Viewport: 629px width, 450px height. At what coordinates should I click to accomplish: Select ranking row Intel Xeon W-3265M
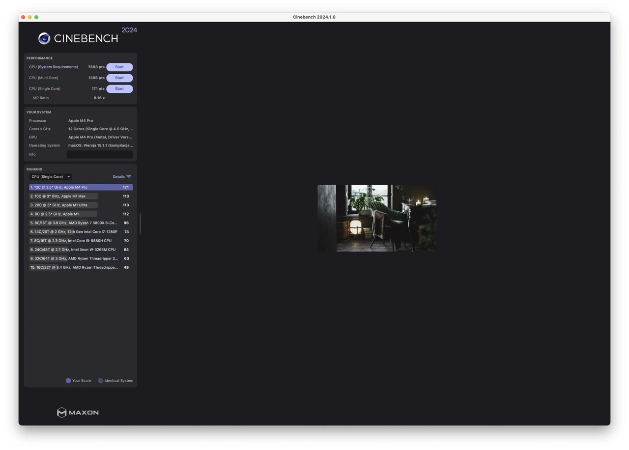pyautogui.click(x=81, y=250)
